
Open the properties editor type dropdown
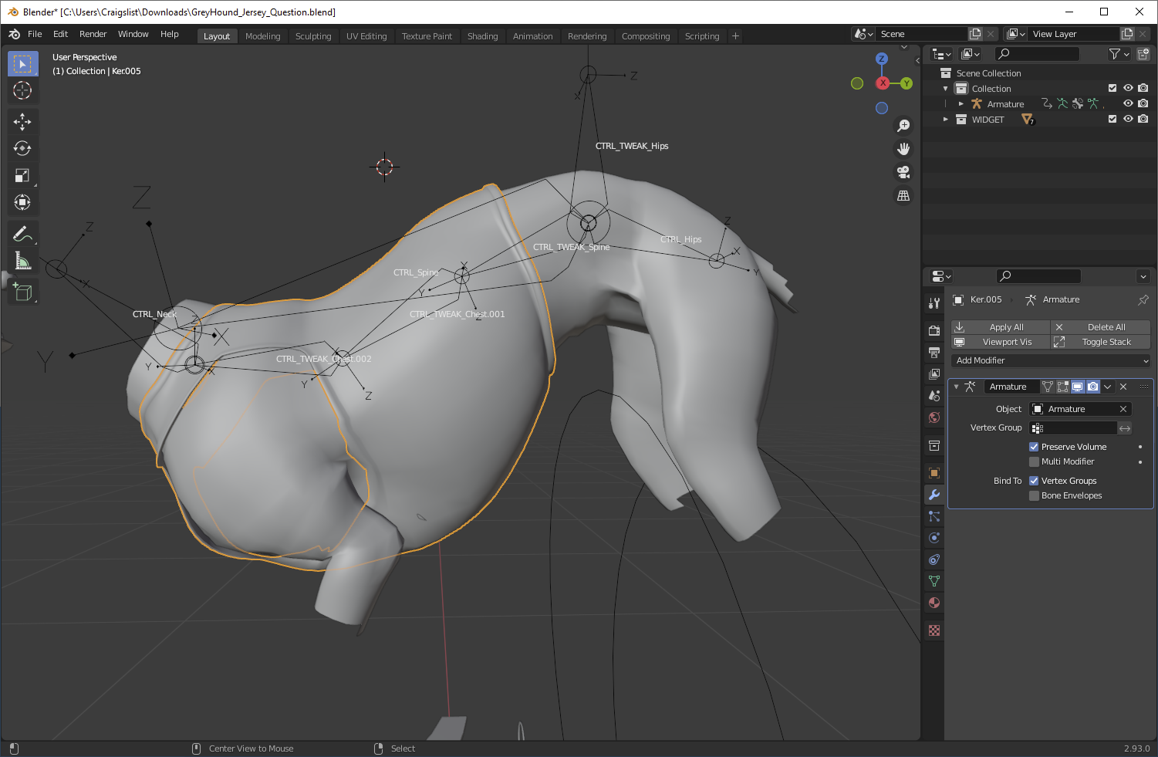941,276
